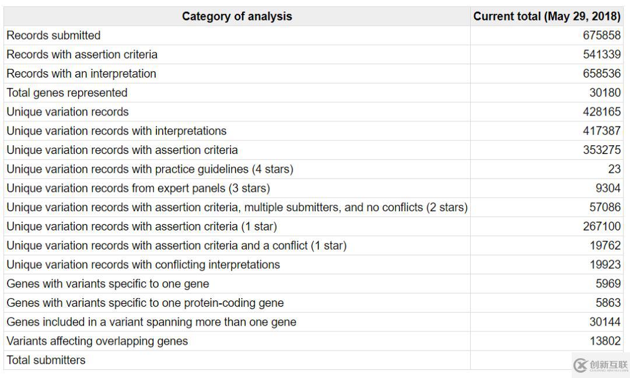This screenshot has height=378, width=630.
Task: Click 'Unique variation records with interpretations' label
Action: coord(117,131)
